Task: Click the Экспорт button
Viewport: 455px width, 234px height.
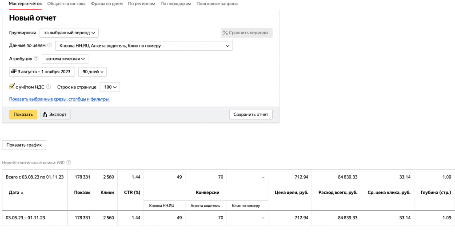Action: point(56,115)
